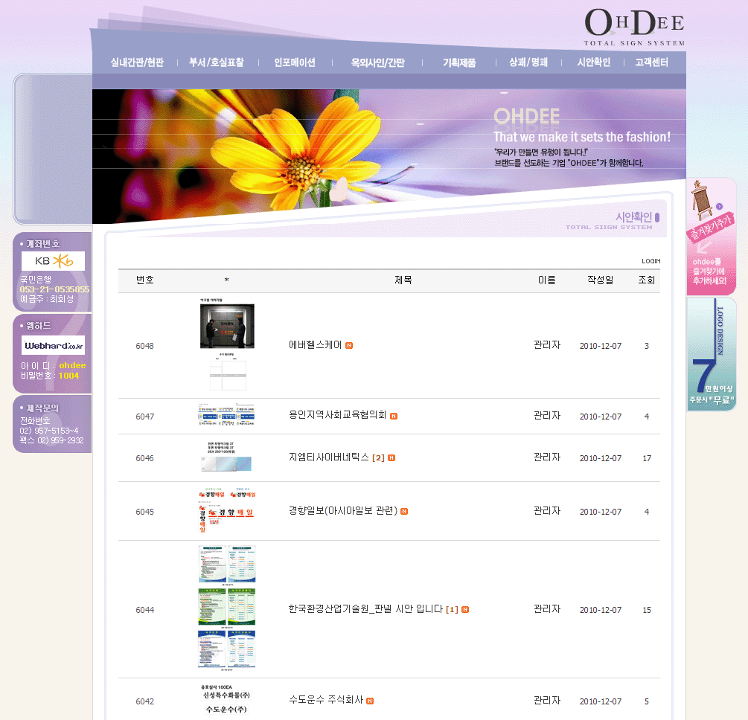Click the 제목 column header

pos(403,280)
